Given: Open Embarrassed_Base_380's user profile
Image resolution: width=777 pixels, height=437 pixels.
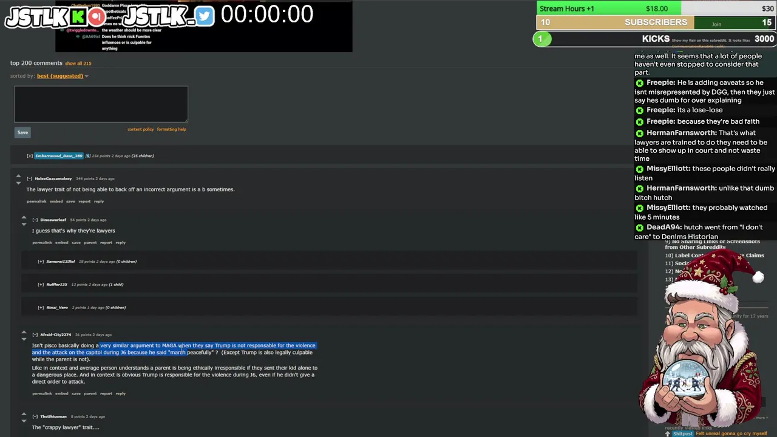Looking at the screenshot, I should click(x=59, y=156).
